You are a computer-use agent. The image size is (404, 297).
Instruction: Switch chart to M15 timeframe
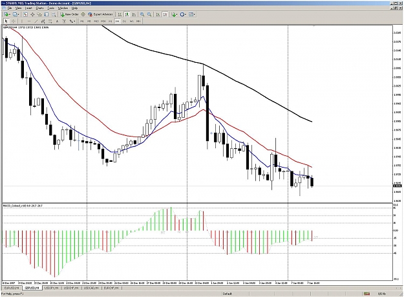coord(96,21)
